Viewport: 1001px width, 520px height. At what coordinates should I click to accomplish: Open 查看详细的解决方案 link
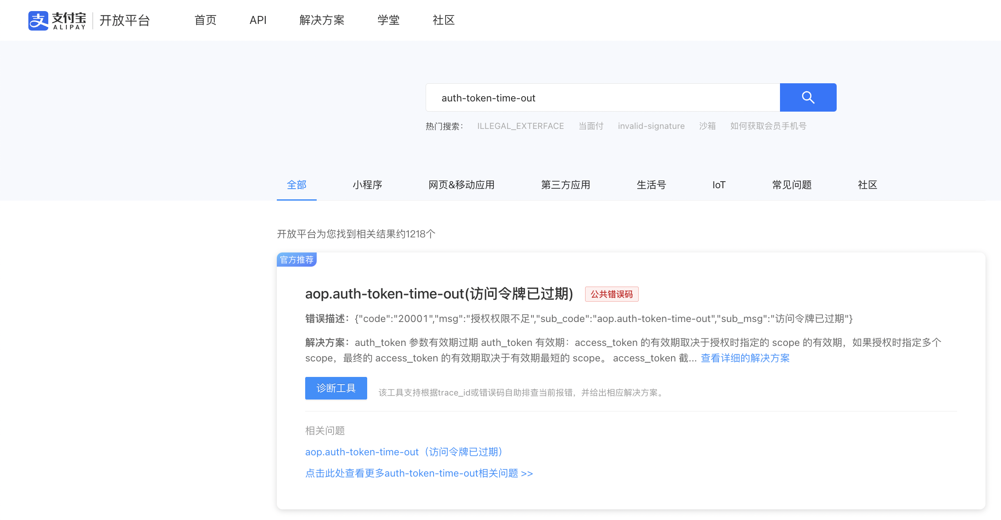(x=745, y=358)
